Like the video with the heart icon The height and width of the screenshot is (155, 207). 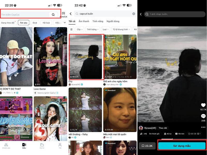pyautogui.click(x=203, y=105)
